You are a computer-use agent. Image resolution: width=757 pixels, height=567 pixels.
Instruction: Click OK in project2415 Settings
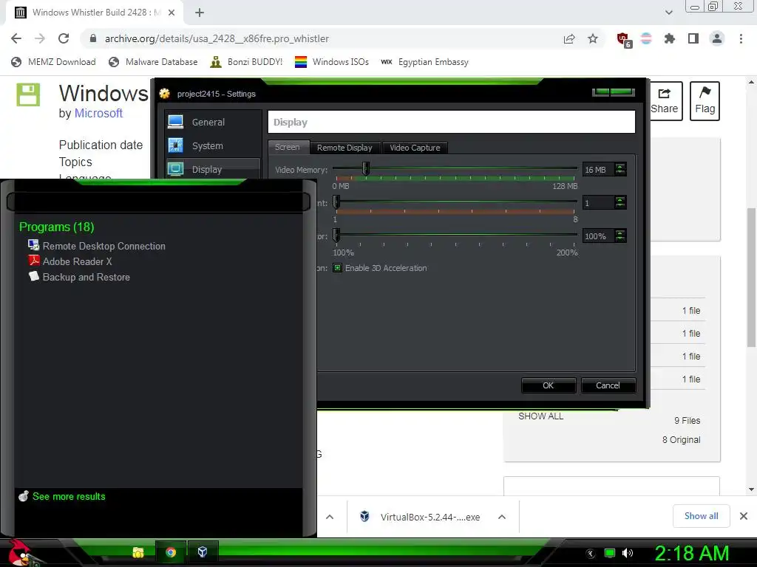[x=549, y=385]
